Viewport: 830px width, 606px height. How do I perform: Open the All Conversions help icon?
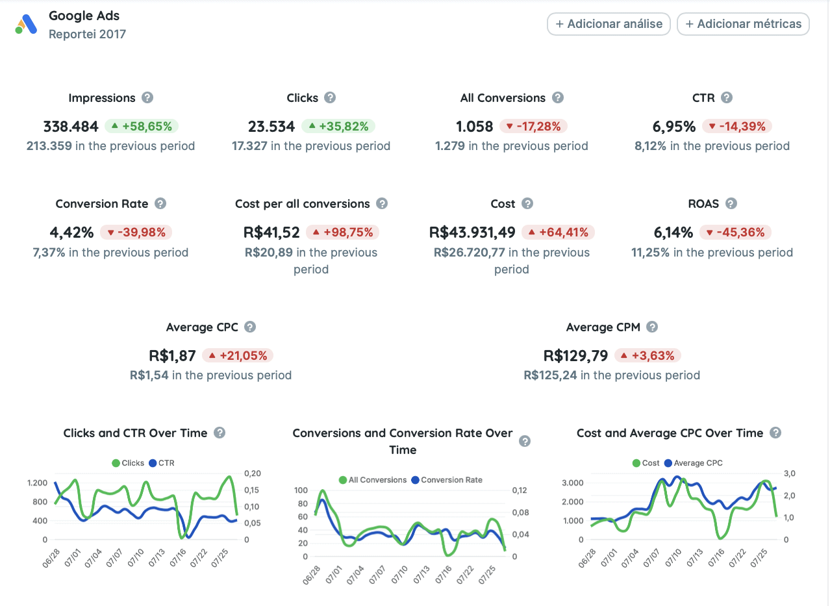[558, 97]
